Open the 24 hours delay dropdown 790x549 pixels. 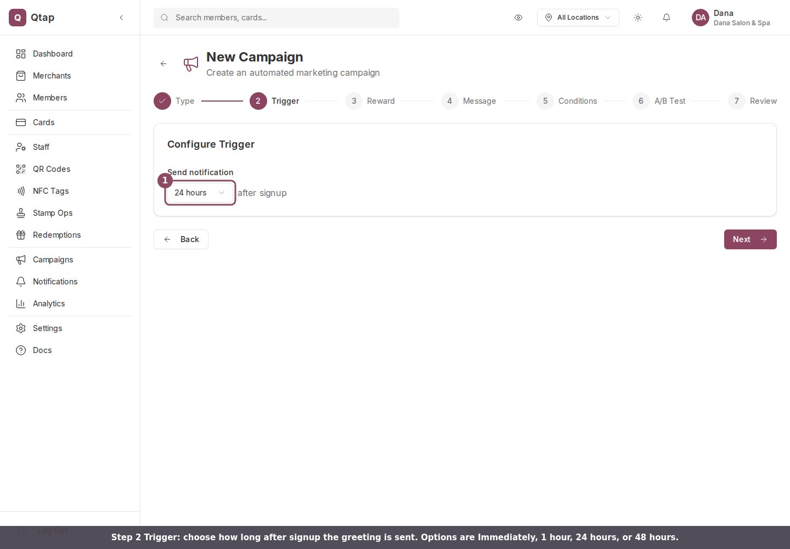coord(200,193)
